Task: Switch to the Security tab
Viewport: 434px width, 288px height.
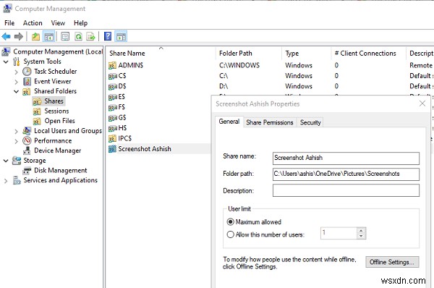Action: (x=310, y=122)
